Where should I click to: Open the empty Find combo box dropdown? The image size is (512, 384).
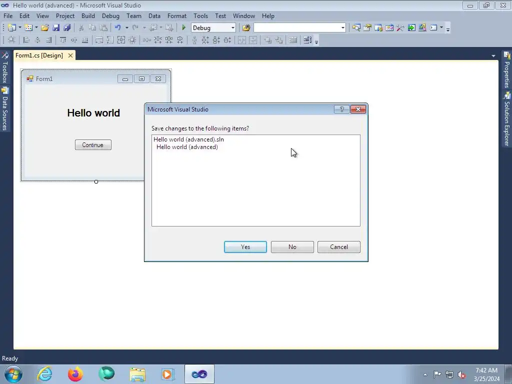point(342,28)
